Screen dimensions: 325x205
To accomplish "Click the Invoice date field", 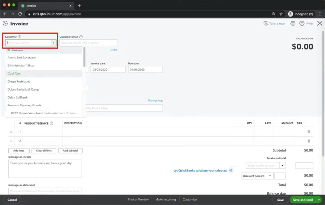I will pyautogui.click(x=108, y=70).
